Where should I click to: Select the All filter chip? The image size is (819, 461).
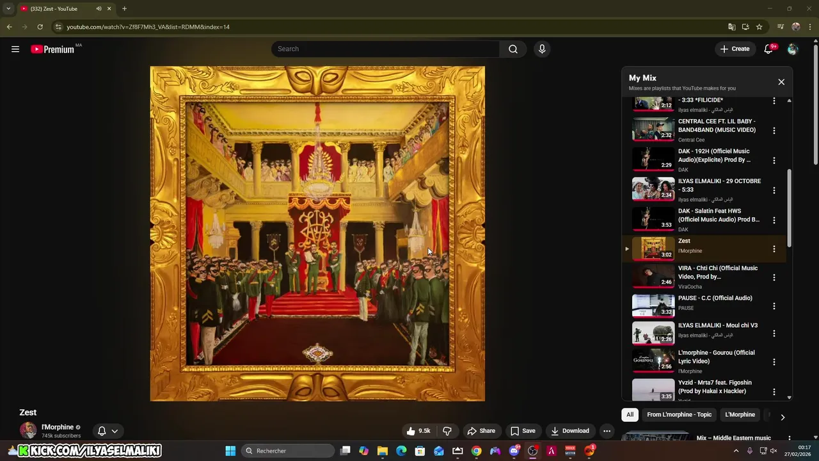(x=630, y=415)
